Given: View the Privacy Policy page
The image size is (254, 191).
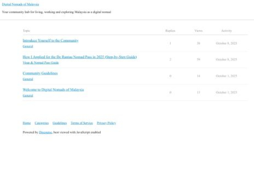Looking at the screenshot, I should pyautogui.click(x=106, y=123).
